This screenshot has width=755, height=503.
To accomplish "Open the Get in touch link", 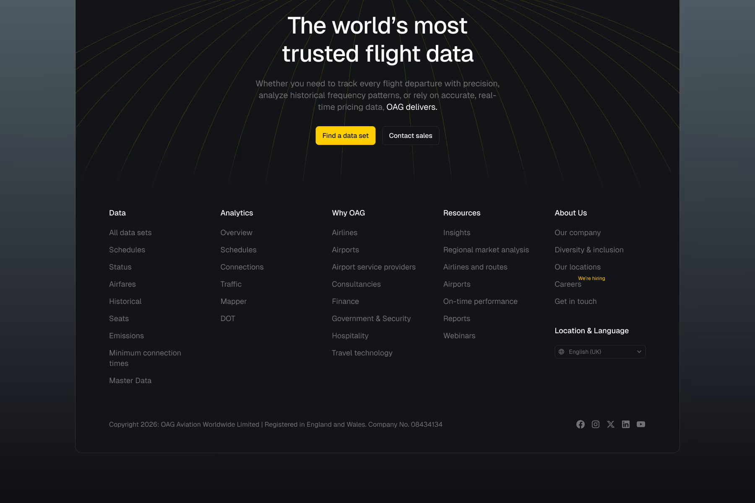I will (575, 301).
